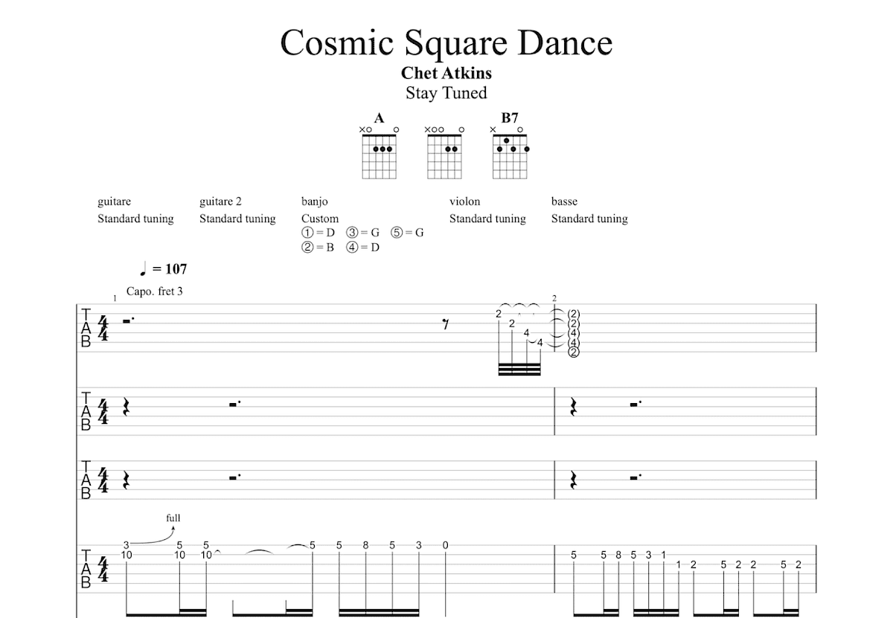Click the Capo. fret 3 annotation
Image resolution: width=893 pixels, height=618 pixels.
pos(155,292)
